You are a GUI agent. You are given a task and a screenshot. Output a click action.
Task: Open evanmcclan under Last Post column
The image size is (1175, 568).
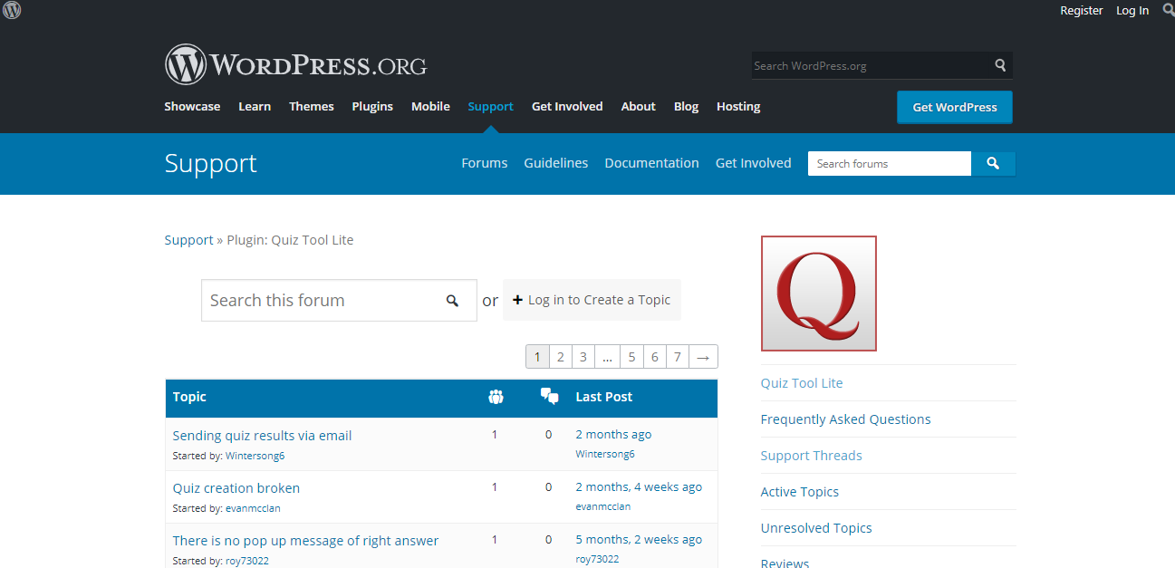pos(603,506)
